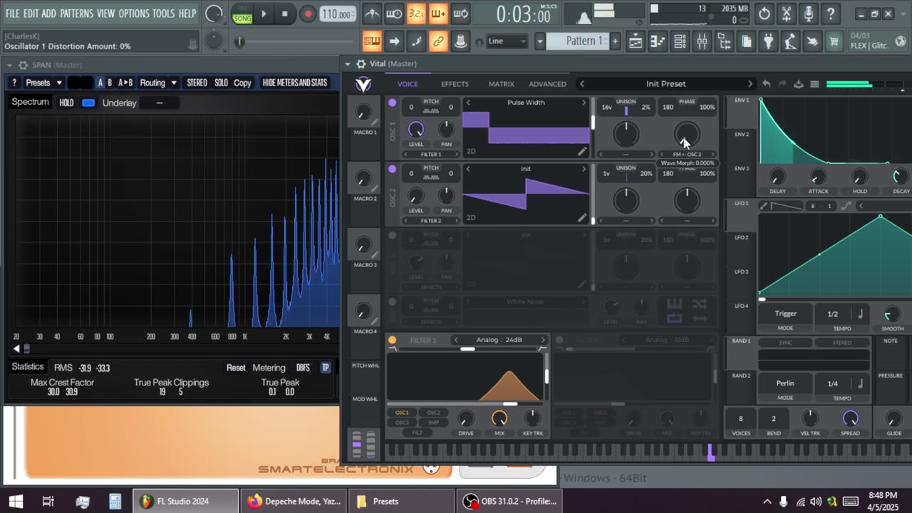Edit OSC 2 wavetable with pencil icon

click(582, 217)
